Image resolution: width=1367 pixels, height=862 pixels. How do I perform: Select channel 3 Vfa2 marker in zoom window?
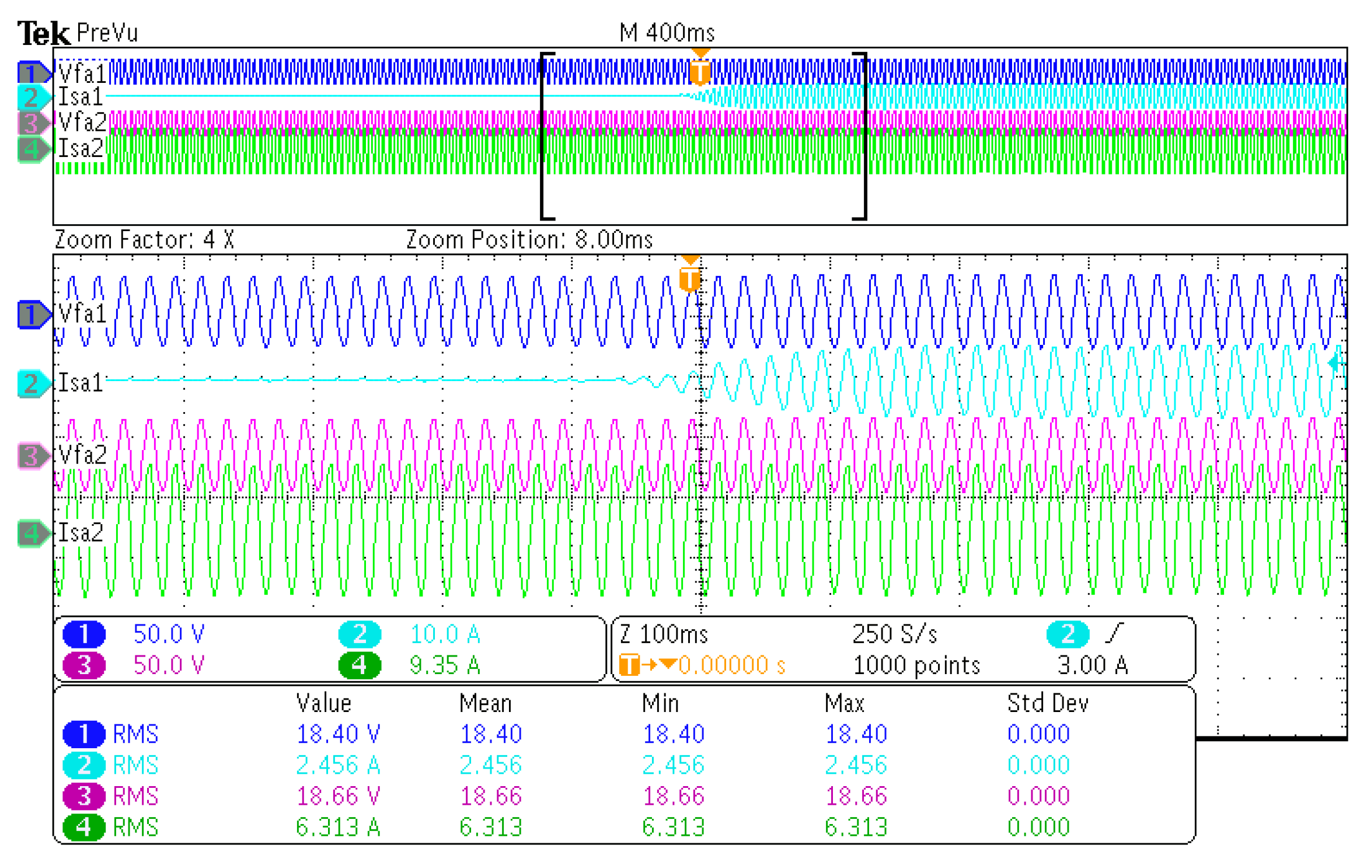coord(33,455)
